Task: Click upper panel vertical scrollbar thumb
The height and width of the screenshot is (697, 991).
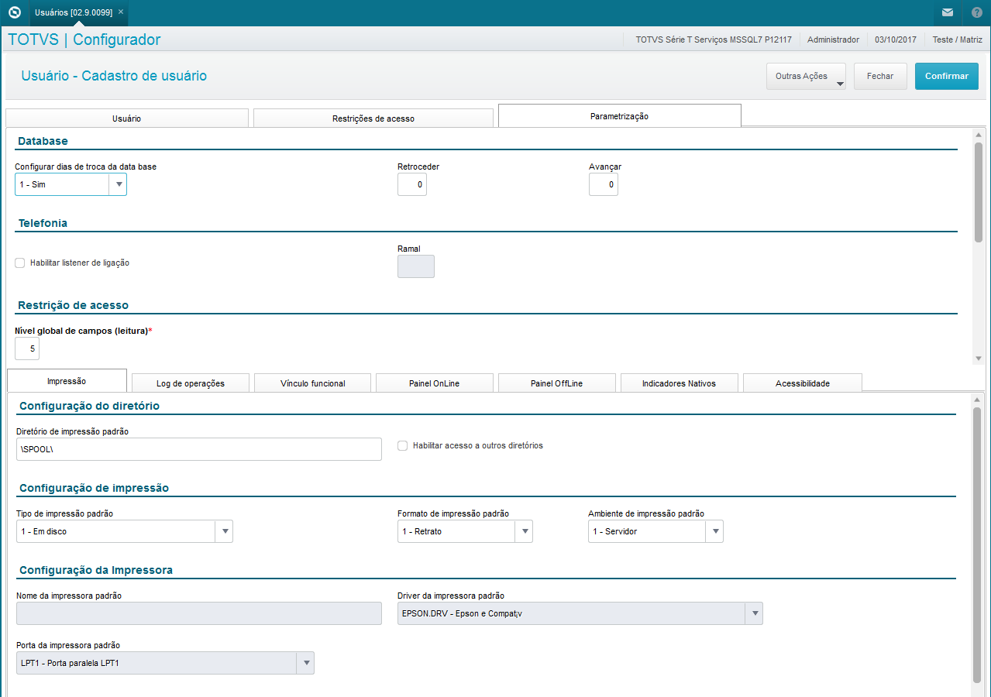Action: (979, 191)
